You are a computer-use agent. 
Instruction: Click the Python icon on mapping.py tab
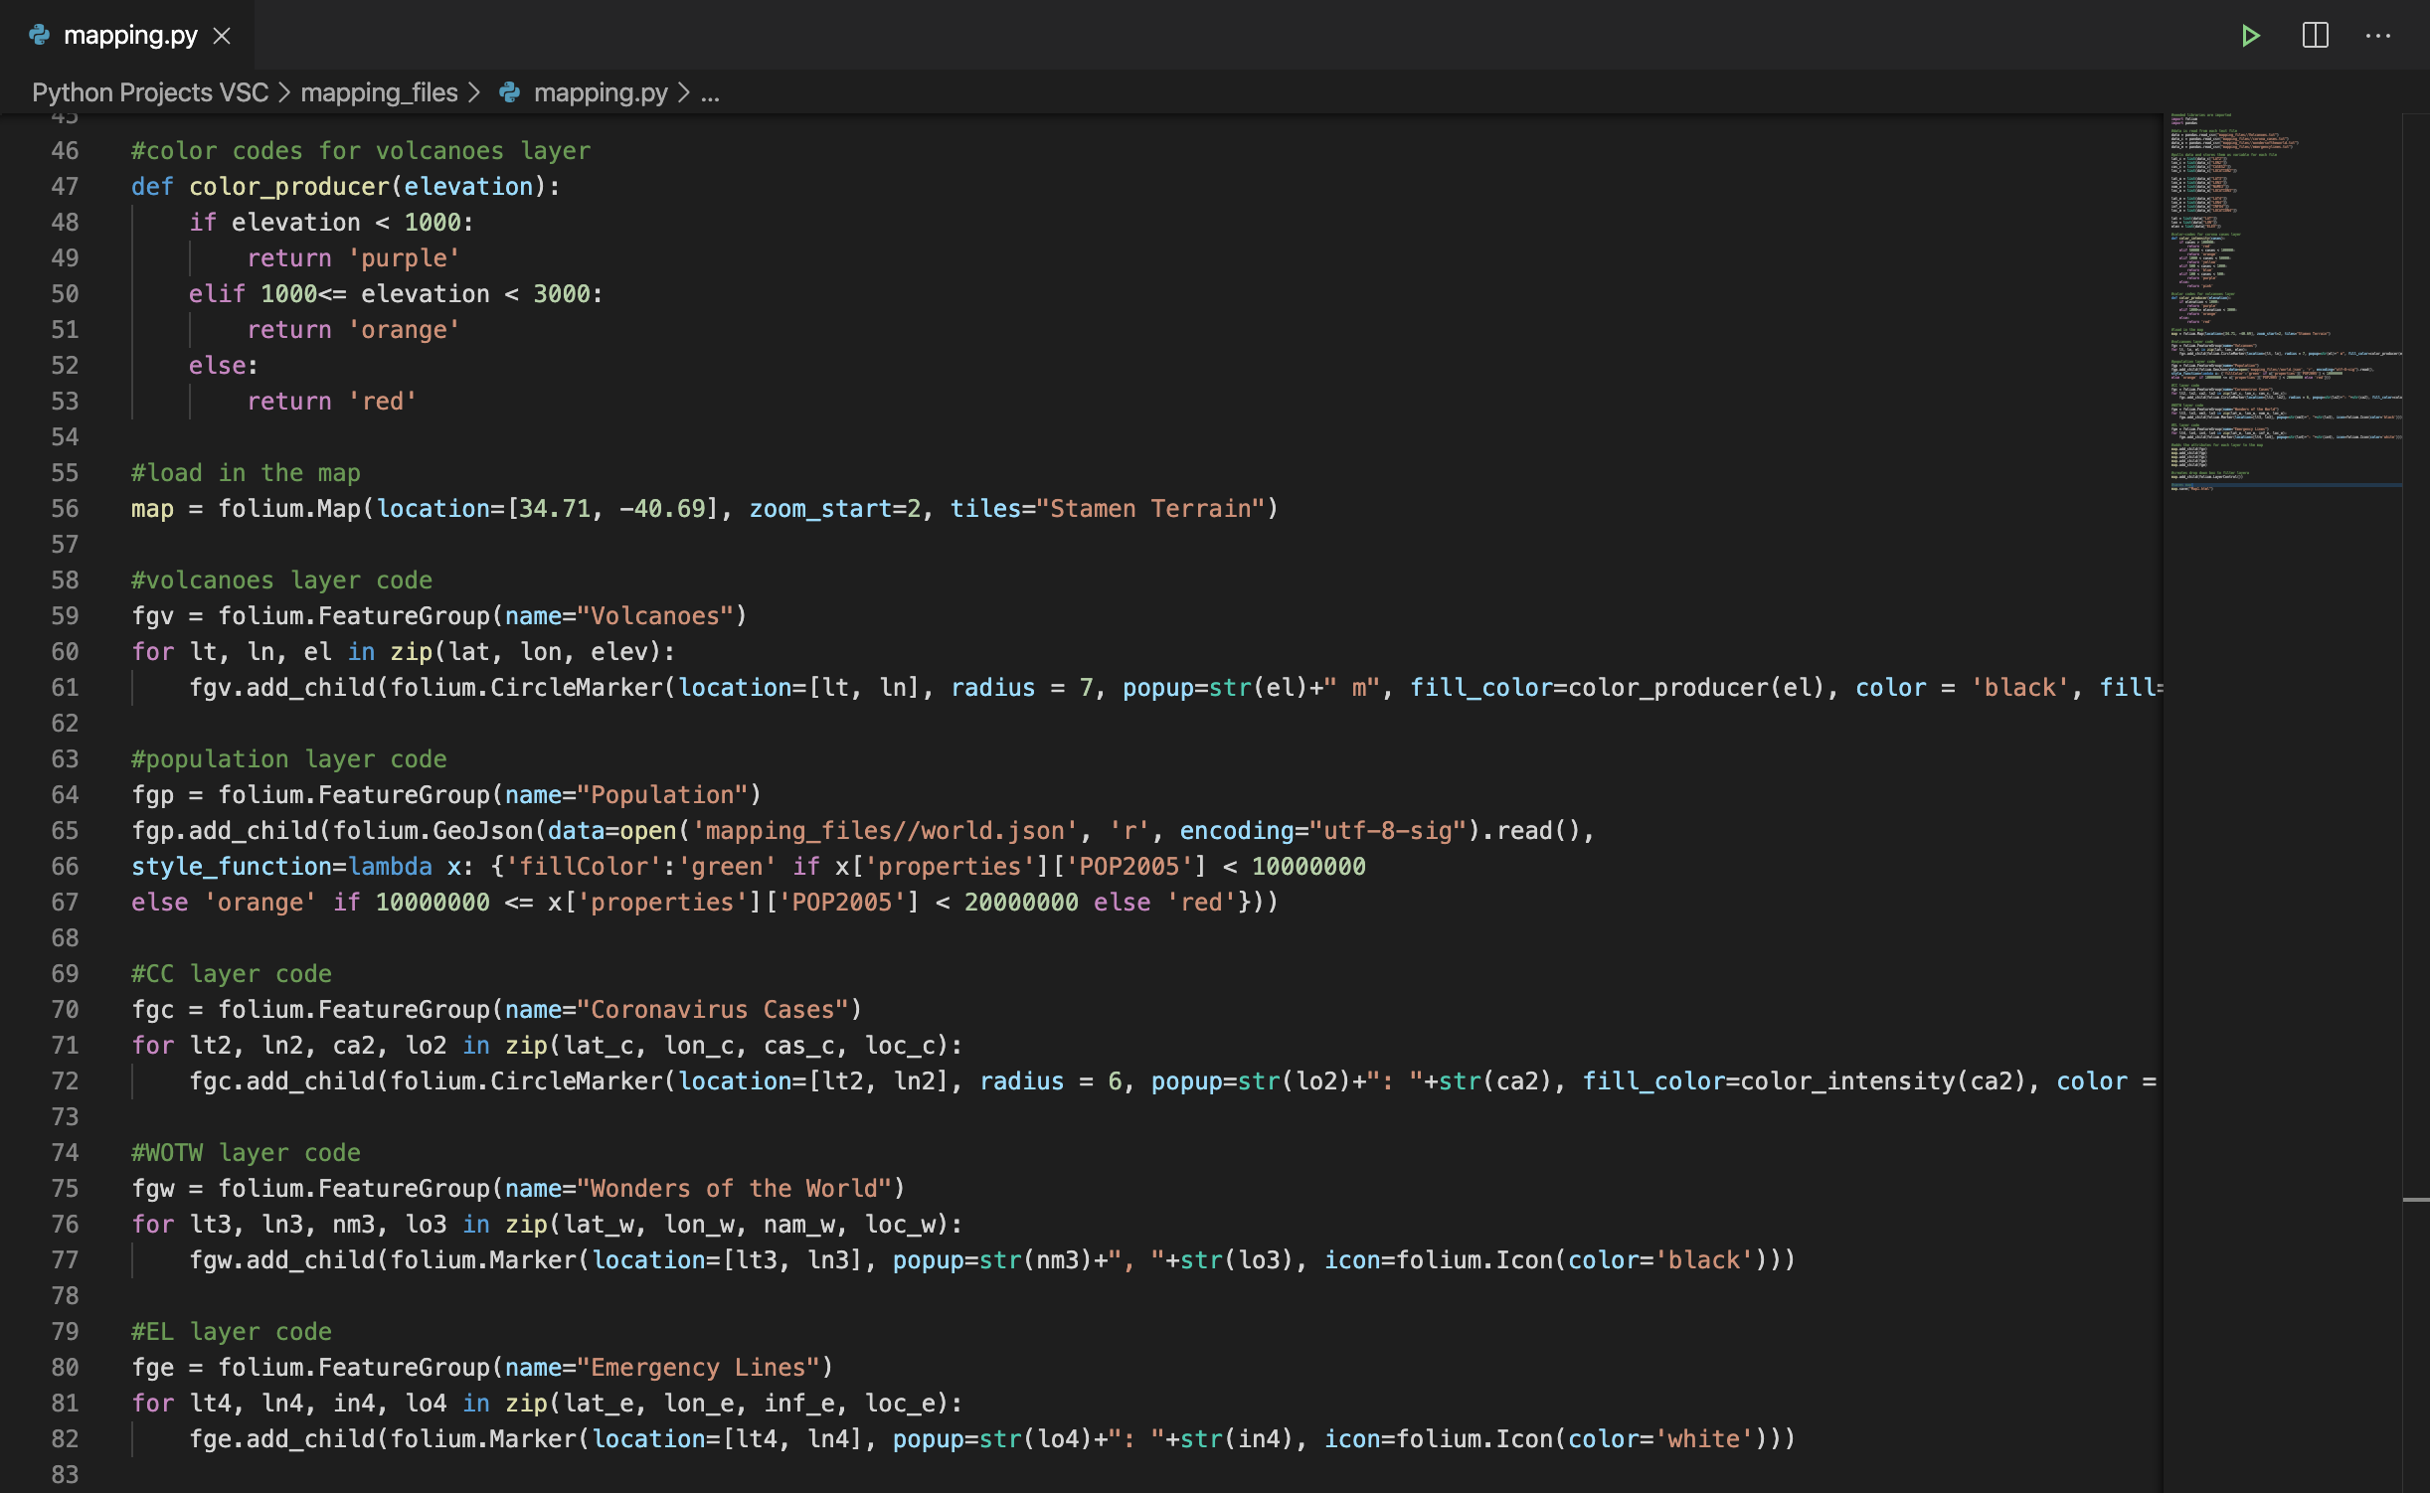click(x=40, y=35)
